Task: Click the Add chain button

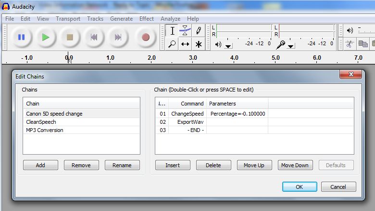Action: coord(40,165)
